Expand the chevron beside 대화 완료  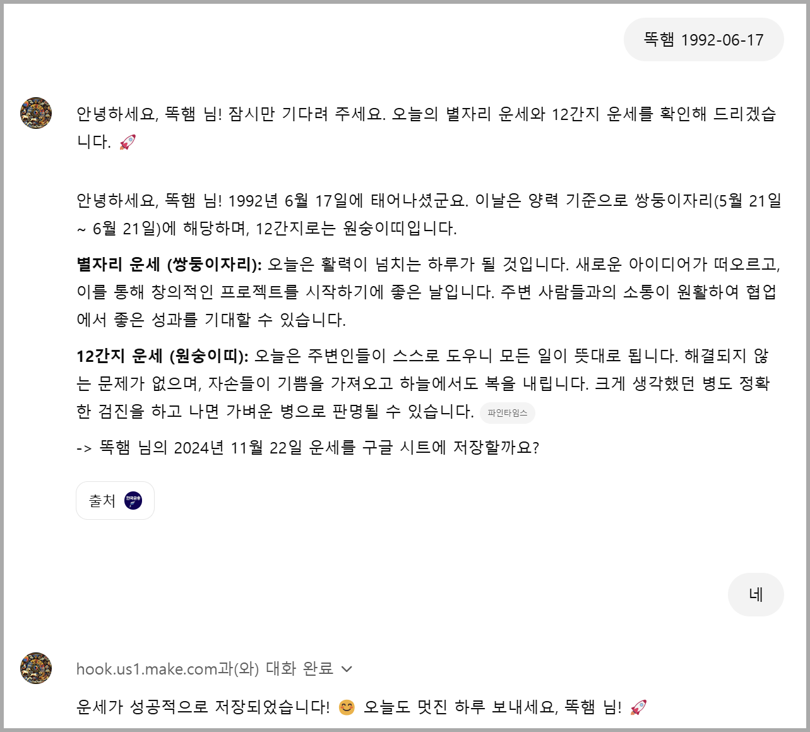coord(347,669)
